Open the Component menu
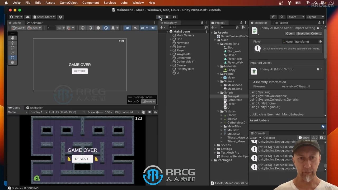338x190 pixels. [x=91, y=3]
